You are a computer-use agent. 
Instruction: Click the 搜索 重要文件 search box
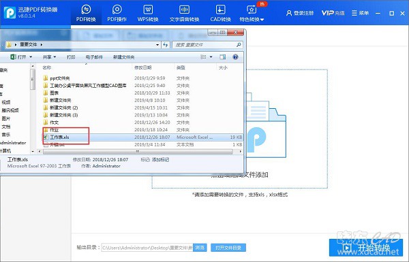208,45
